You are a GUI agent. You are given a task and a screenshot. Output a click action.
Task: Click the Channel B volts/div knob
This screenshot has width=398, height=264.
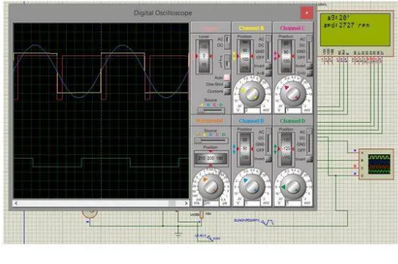coord(251,187)
